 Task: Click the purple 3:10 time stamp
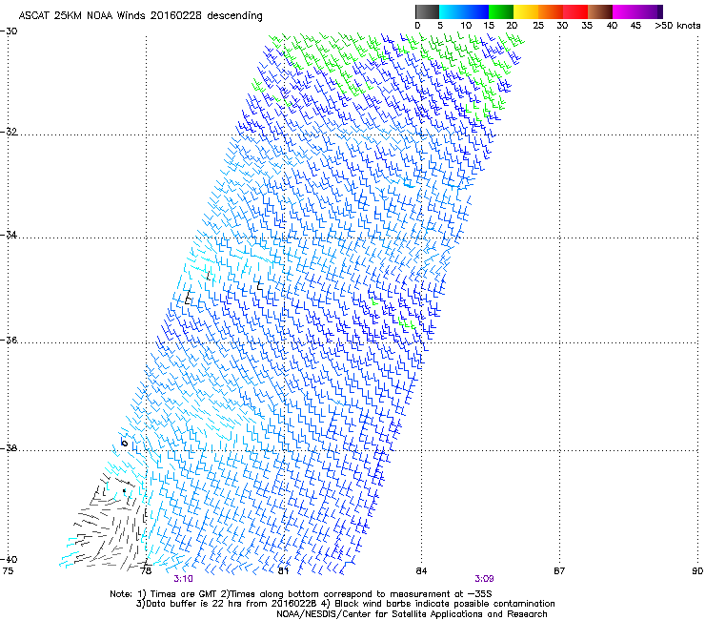click(184, 579)
